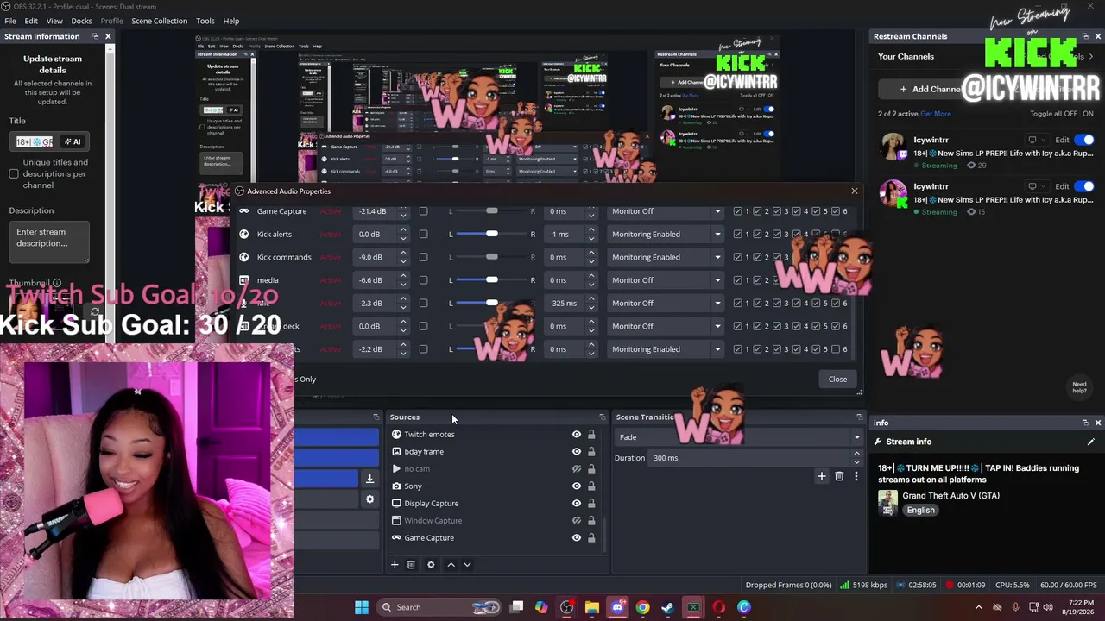Open Google Chrome from the taskbar
This screenshot has width=1105, height=621.
pyautogui.click(x=642, y=607)
